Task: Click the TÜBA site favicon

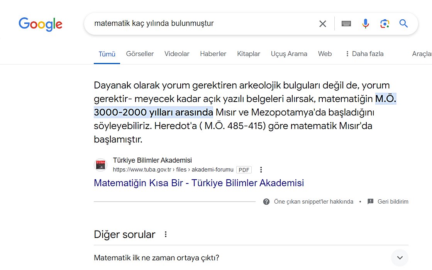Action: point(100,165)
